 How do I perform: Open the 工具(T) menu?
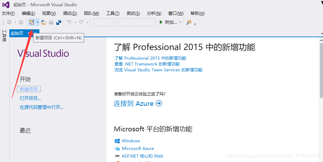pos(113,13)
